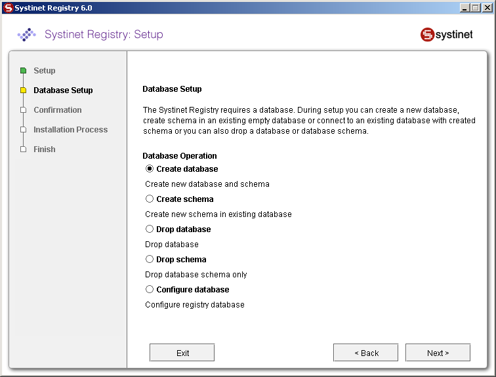Select the Drop database radio button

click(x=150, y=229)
